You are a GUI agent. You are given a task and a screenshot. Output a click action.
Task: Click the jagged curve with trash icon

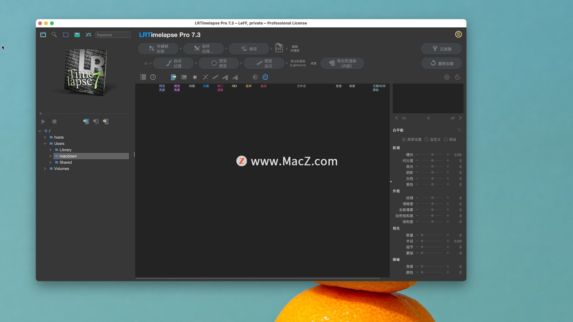225,77
